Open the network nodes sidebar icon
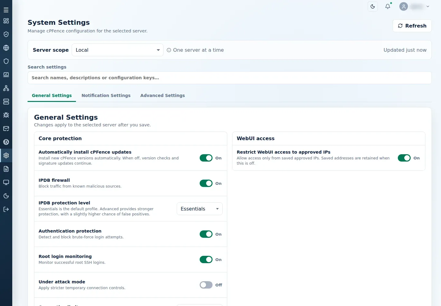Image resolution: width=441 pixels, height=306 pixels. click(x=6, y=88)
